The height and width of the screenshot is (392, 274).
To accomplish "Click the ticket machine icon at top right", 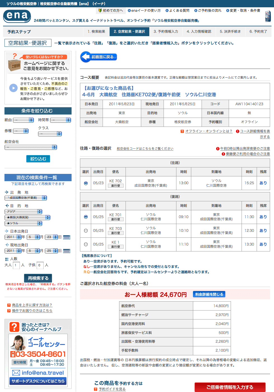I will (268, 17).
